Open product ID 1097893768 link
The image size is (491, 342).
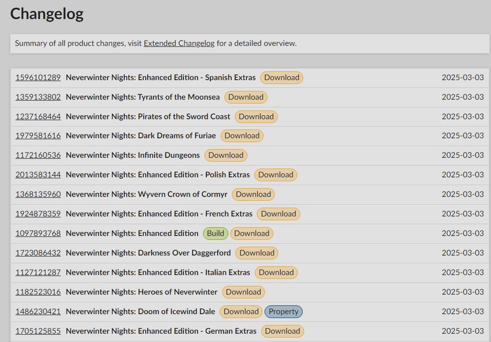pos(38,234)
